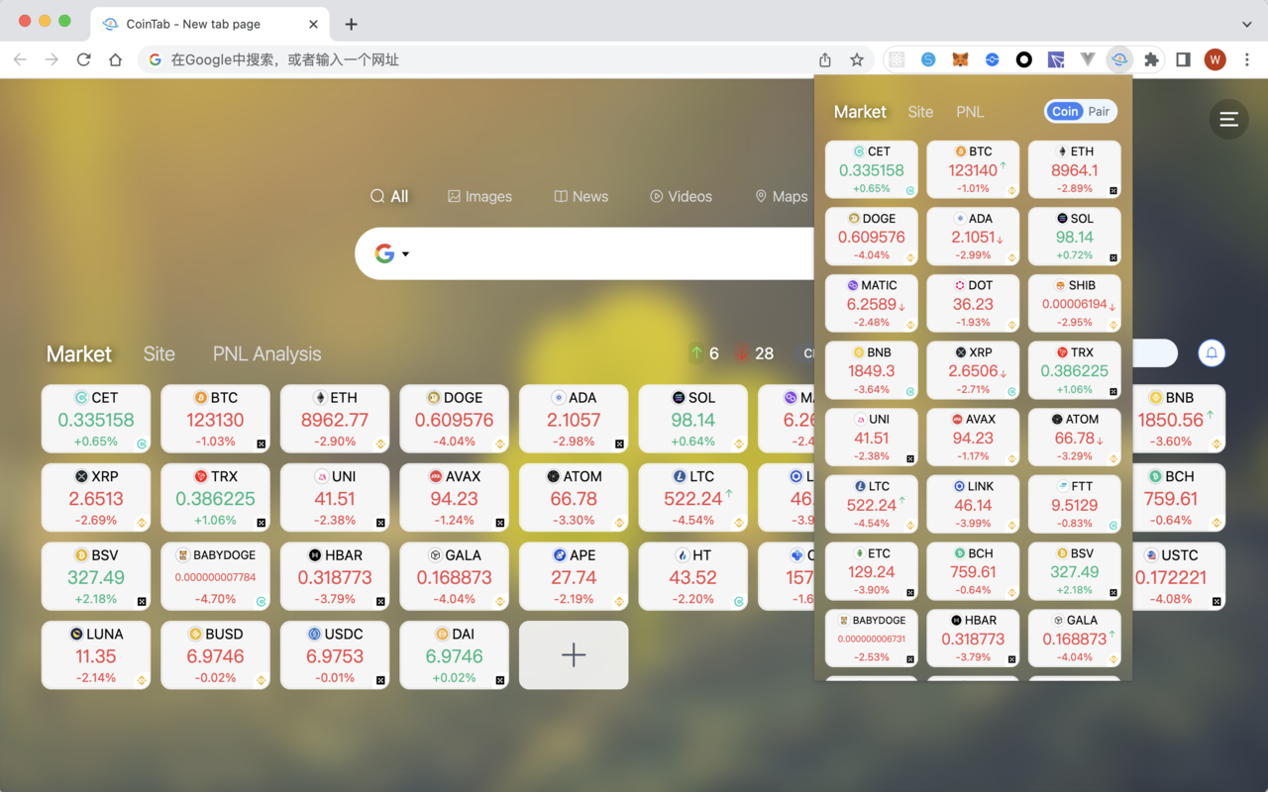
Task: Open the Extensions puzzle-piece menu
Action: pyautogui.click(x=1151, y=59)
